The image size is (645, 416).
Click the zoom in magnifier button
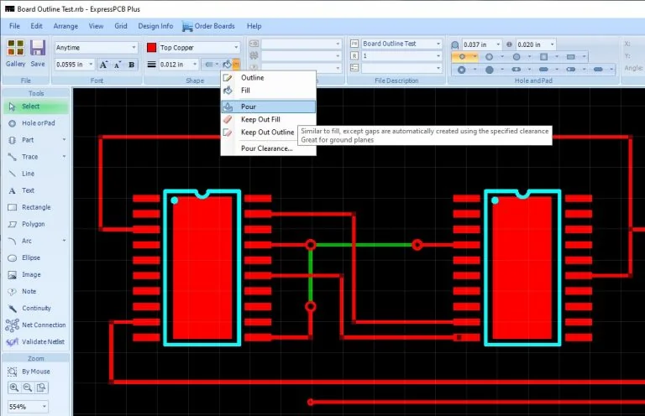tap(14, 387)
